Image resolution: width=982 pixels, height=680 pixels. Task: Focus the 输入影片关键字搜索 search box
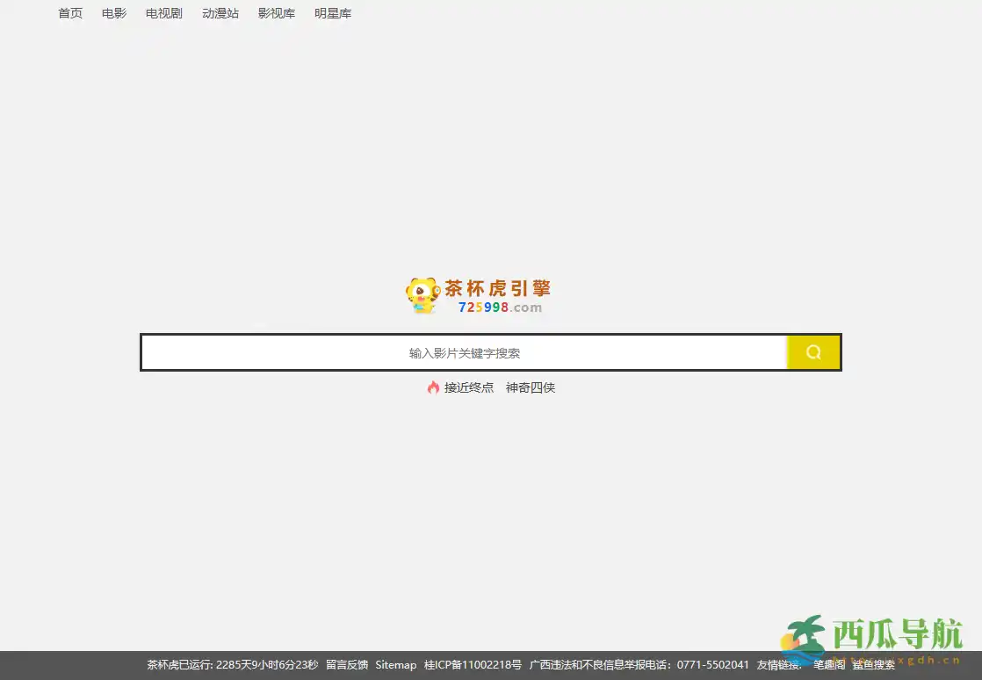pos(464,352)
